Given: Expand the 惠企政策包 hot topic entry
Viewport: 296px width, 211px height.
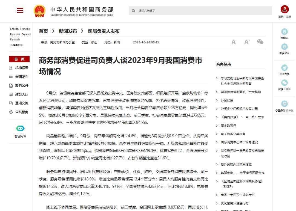Looking at the screenshot, I should [228, 126].
